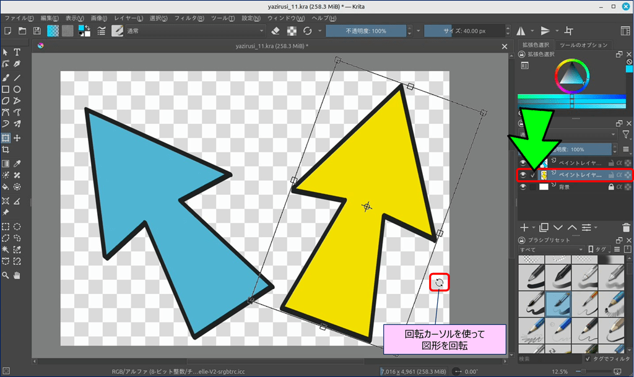
Task: Adjust the 不透明度 100% opacity slider
Action: pos(365,31)
